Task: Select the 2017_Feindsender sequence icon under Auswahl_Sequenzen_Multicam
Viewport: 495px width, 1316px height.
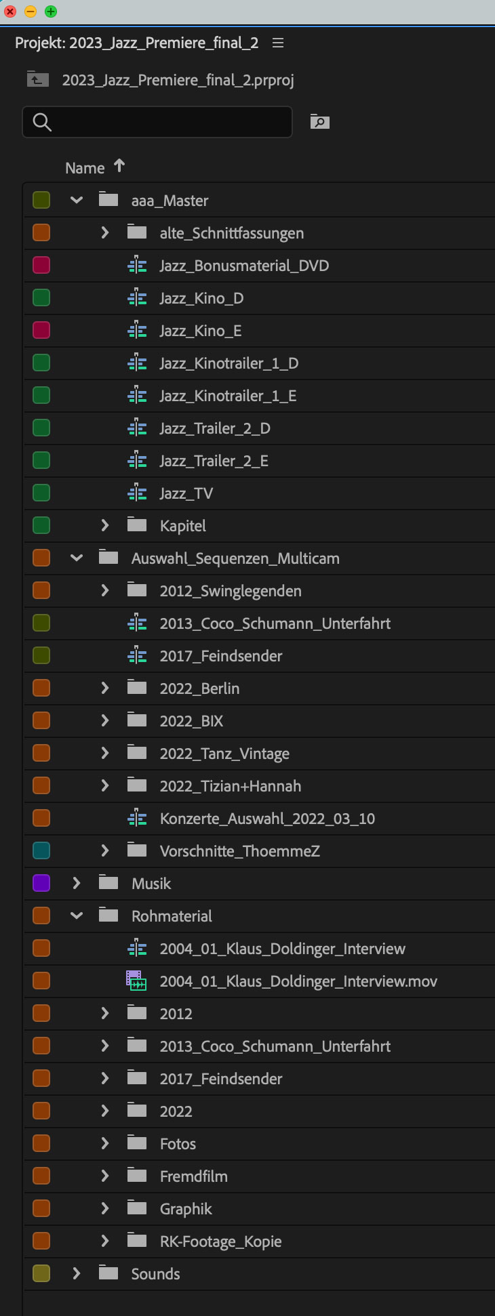Action: 137,656
